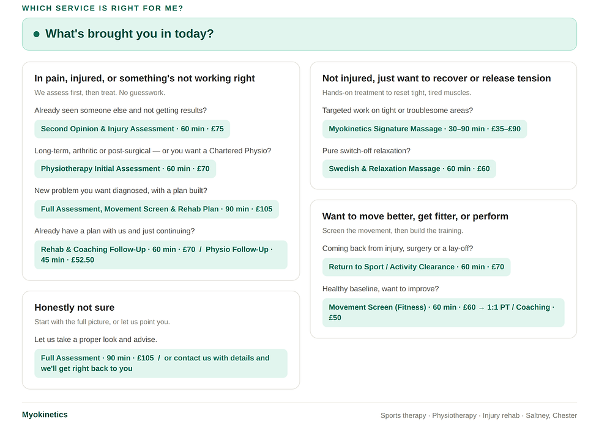This screenshot has height=422, width=599.
Task: Click the green dot beside What's brought you in today
Action: (x=36, y=34)
